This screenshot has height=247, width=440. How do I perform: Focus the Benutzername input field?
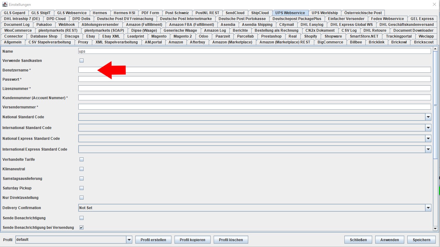[255, 70]
